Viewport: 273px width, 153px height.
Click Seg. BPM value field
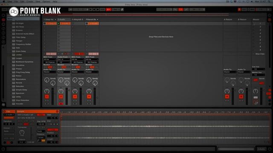coord(41,124)
